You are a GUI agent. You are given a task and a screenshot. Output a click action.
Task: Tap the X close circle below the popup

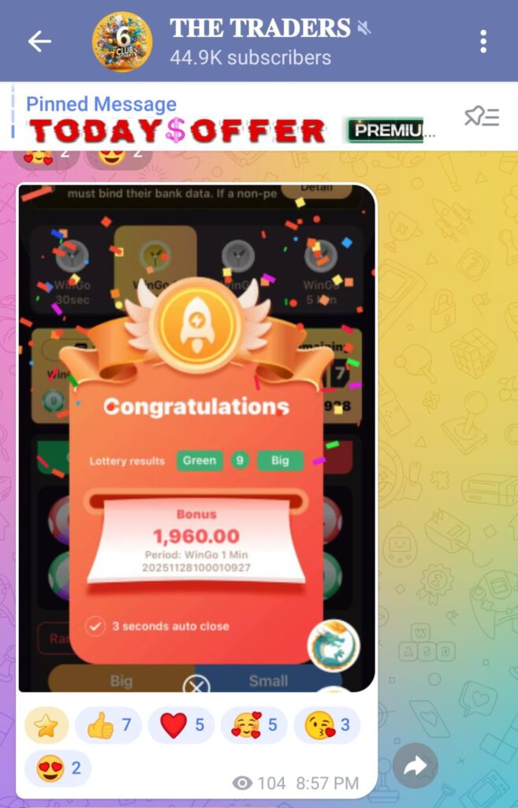(x=196, y=686)
